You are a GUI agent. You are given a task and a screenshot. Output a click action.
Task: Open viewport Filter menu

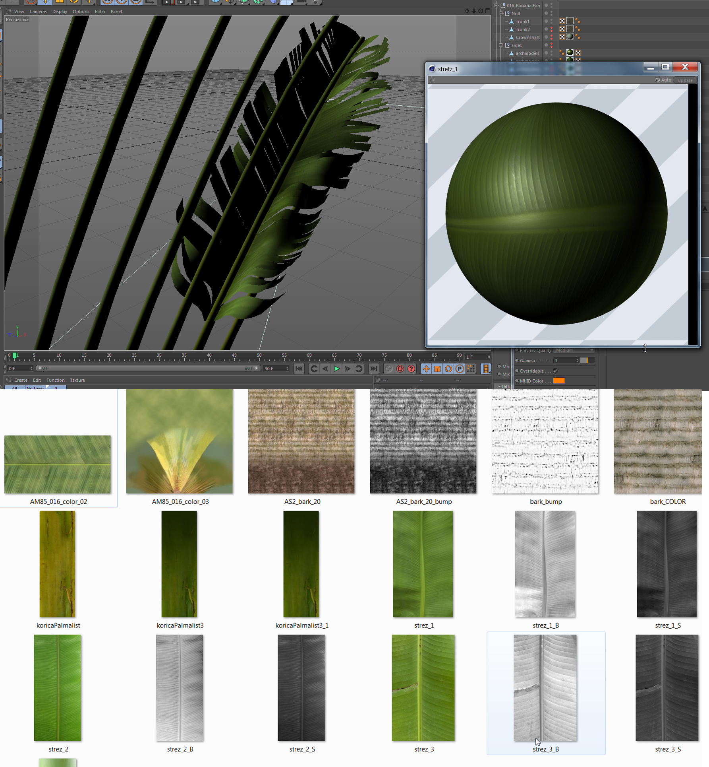[x=100, y=12]
